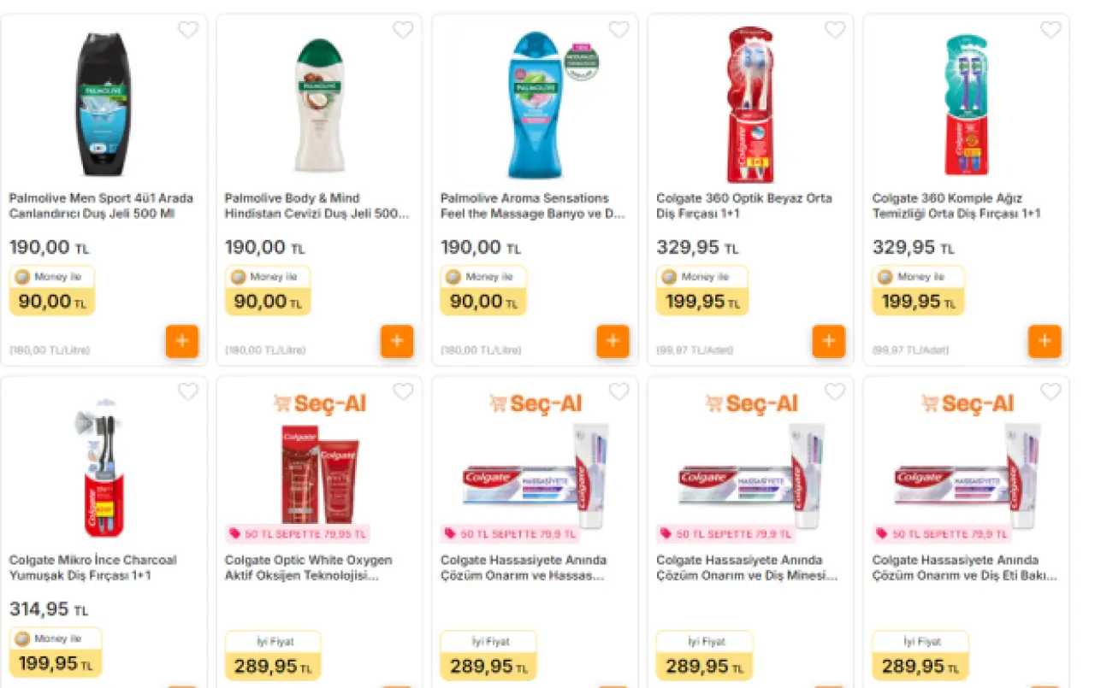Click heart icon on Palmolive Aroma Sensations

tap(619, 30)
